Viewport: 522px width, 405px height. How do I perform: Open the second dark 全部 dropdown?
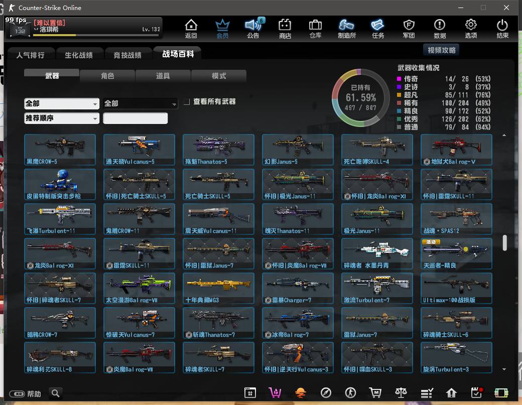(140, 103)
